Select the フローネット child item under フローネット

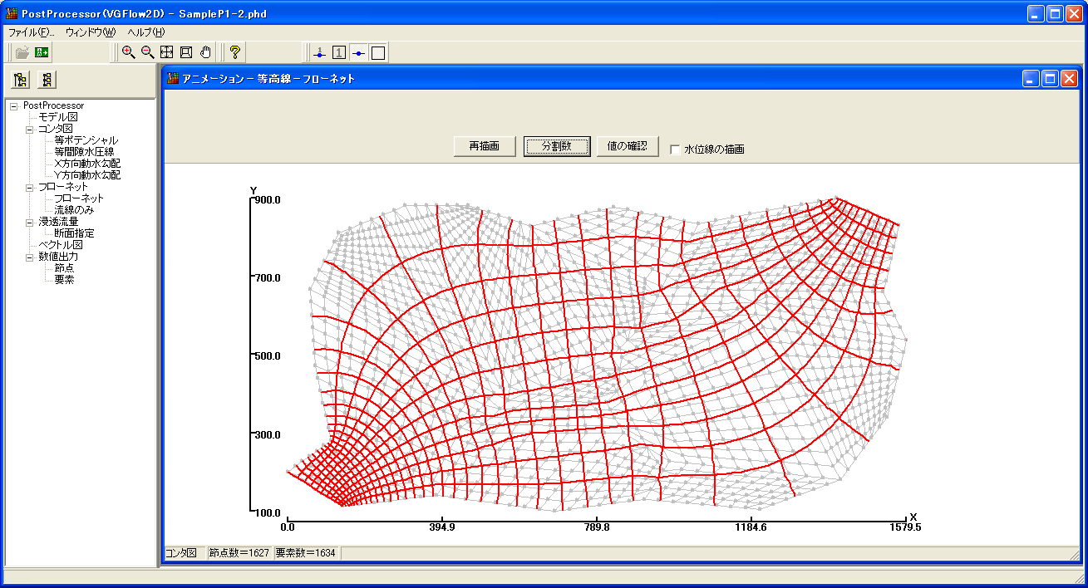pos(79,198)
